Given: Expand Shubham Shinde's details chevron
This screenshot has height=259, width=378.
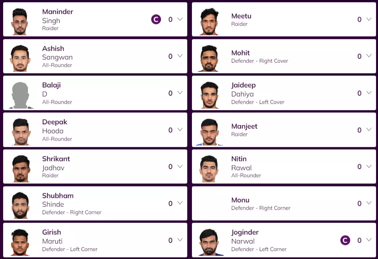Looking at the screenshot, I should pyautogui.click(x=180, y=203).
